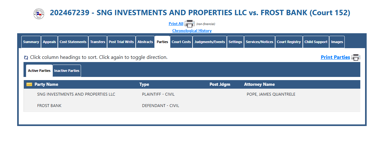Click the Harris County seal icon
Viewport: 380px width, 145px height.
tap(39, 14)
